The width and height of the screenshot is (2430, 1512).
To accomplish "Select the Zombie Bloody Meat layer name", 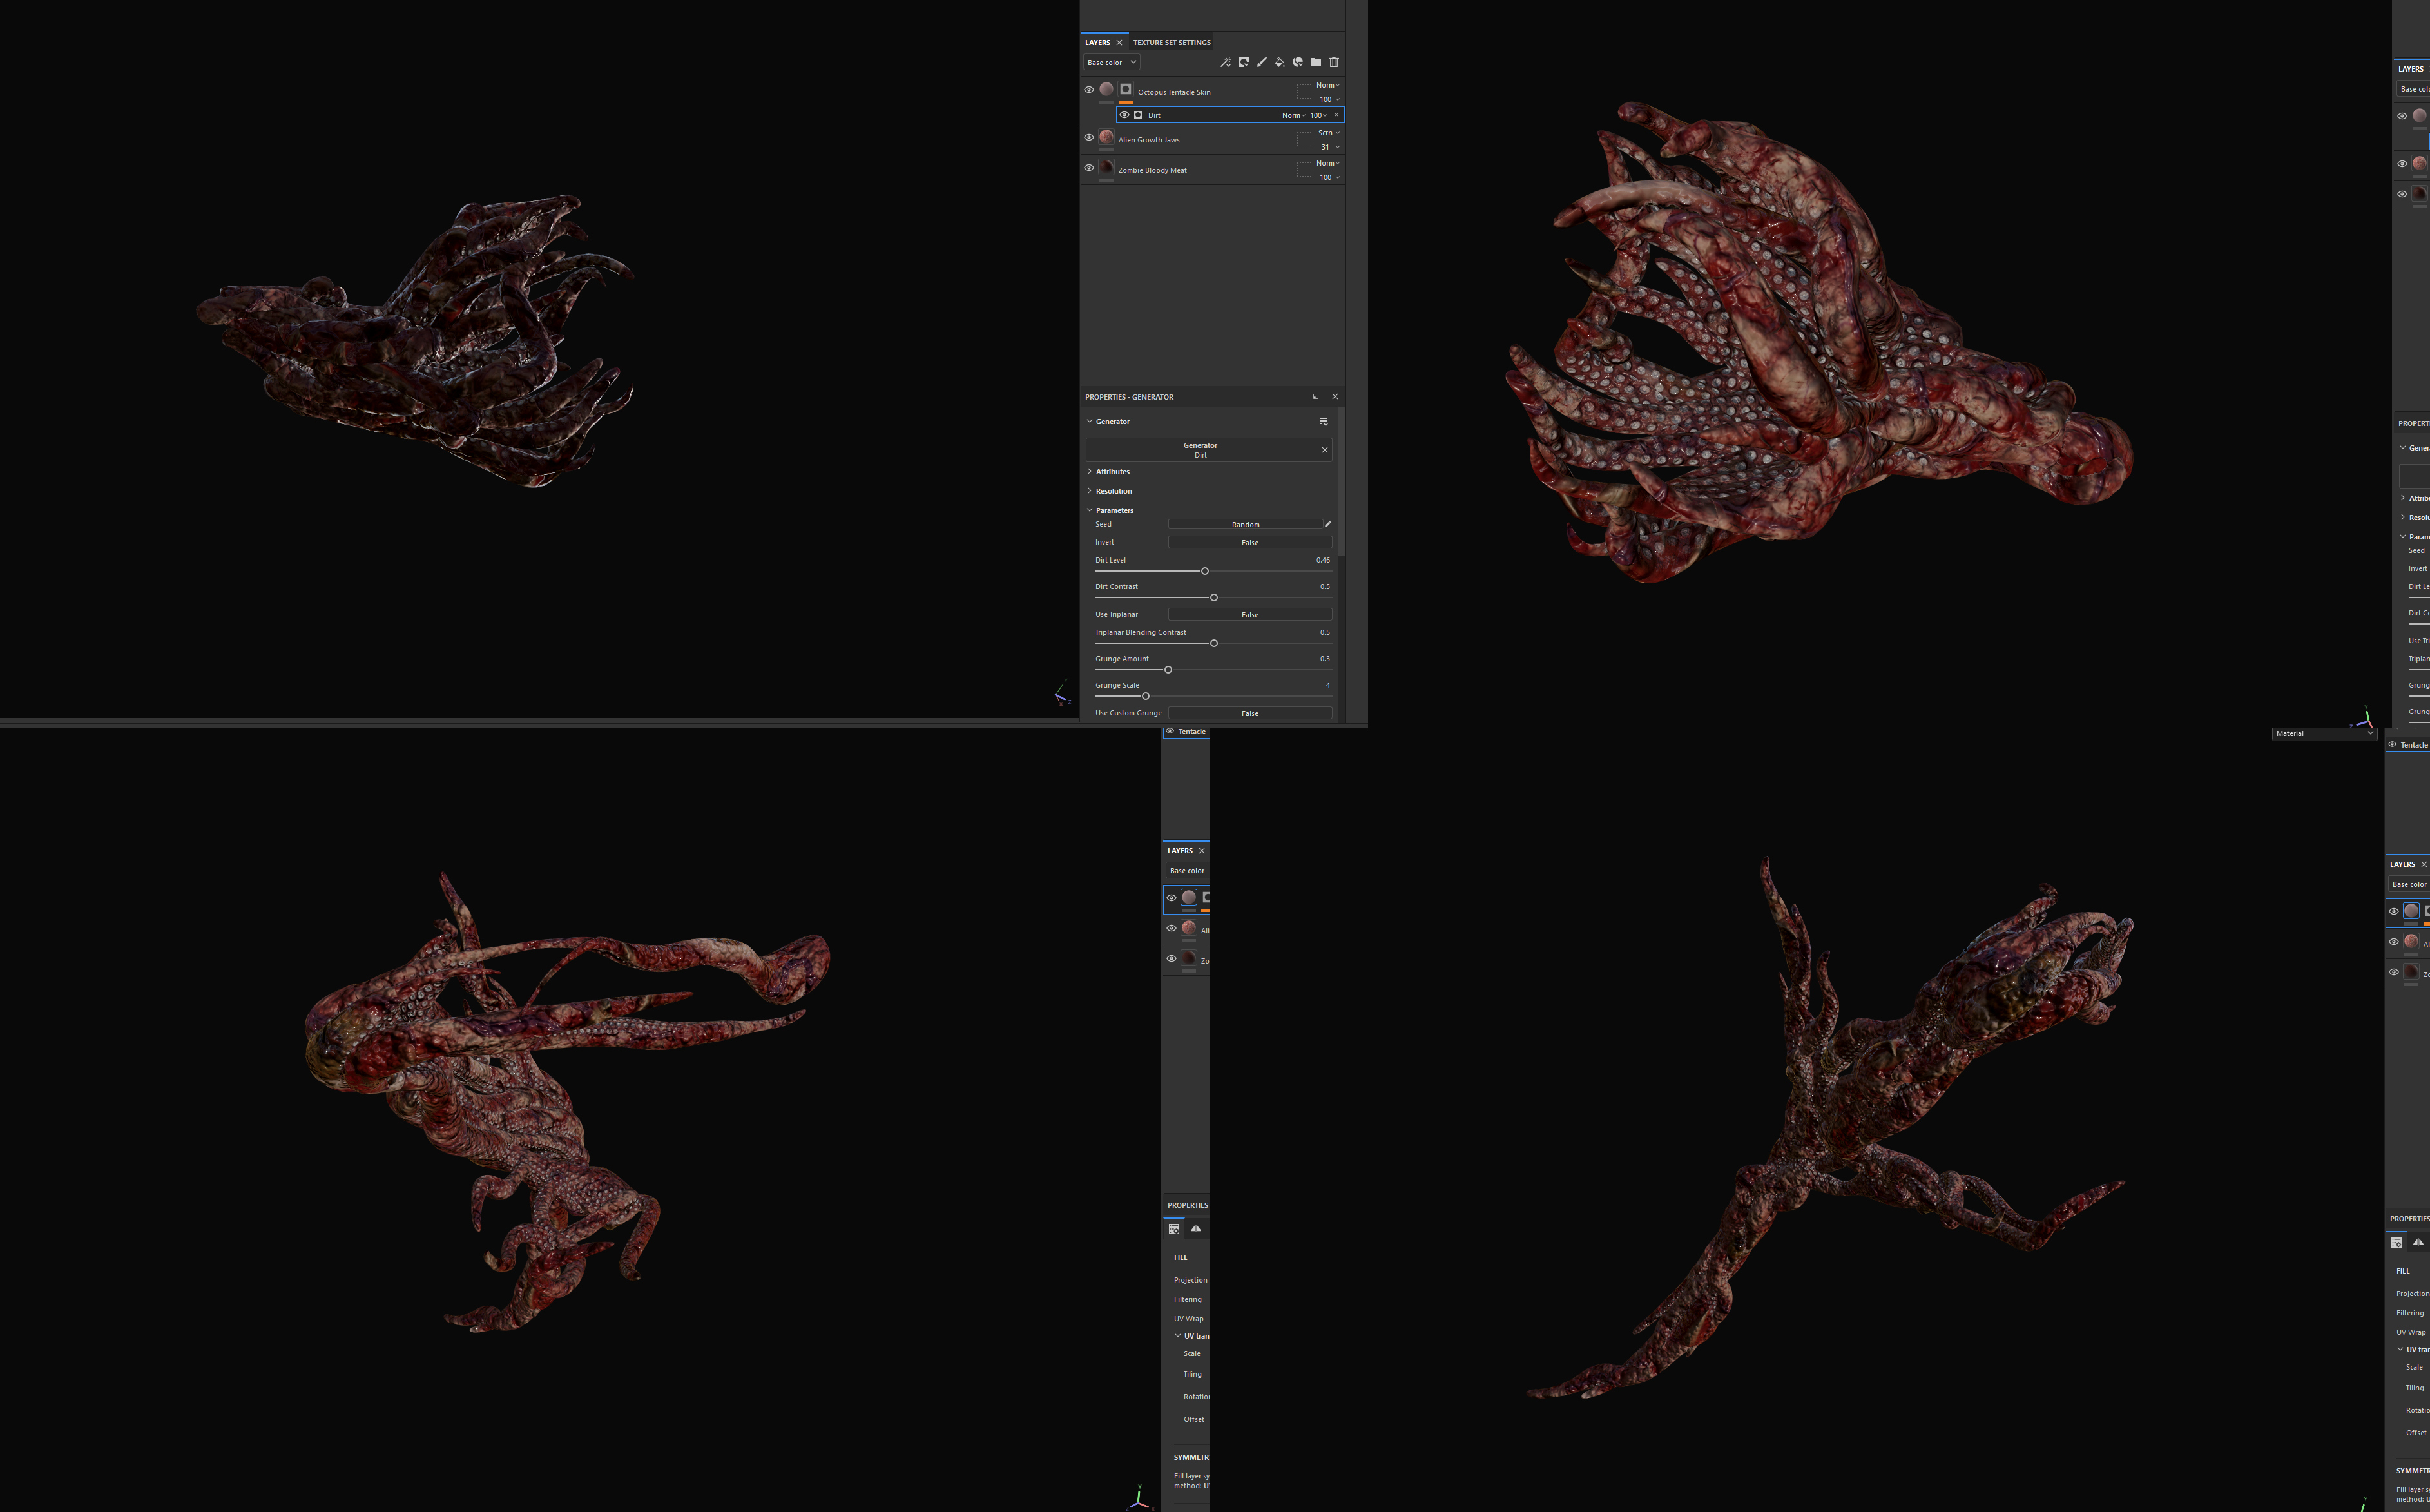I will tap(1153, 170).
